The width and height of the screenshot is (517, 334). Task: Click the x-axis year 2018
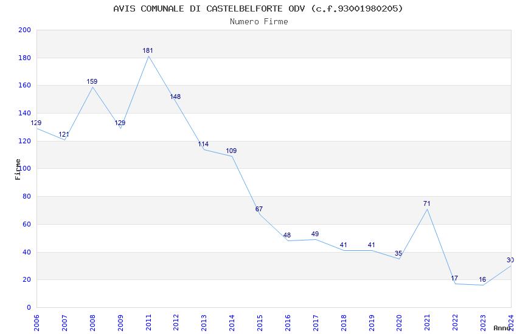click(344, 323)
